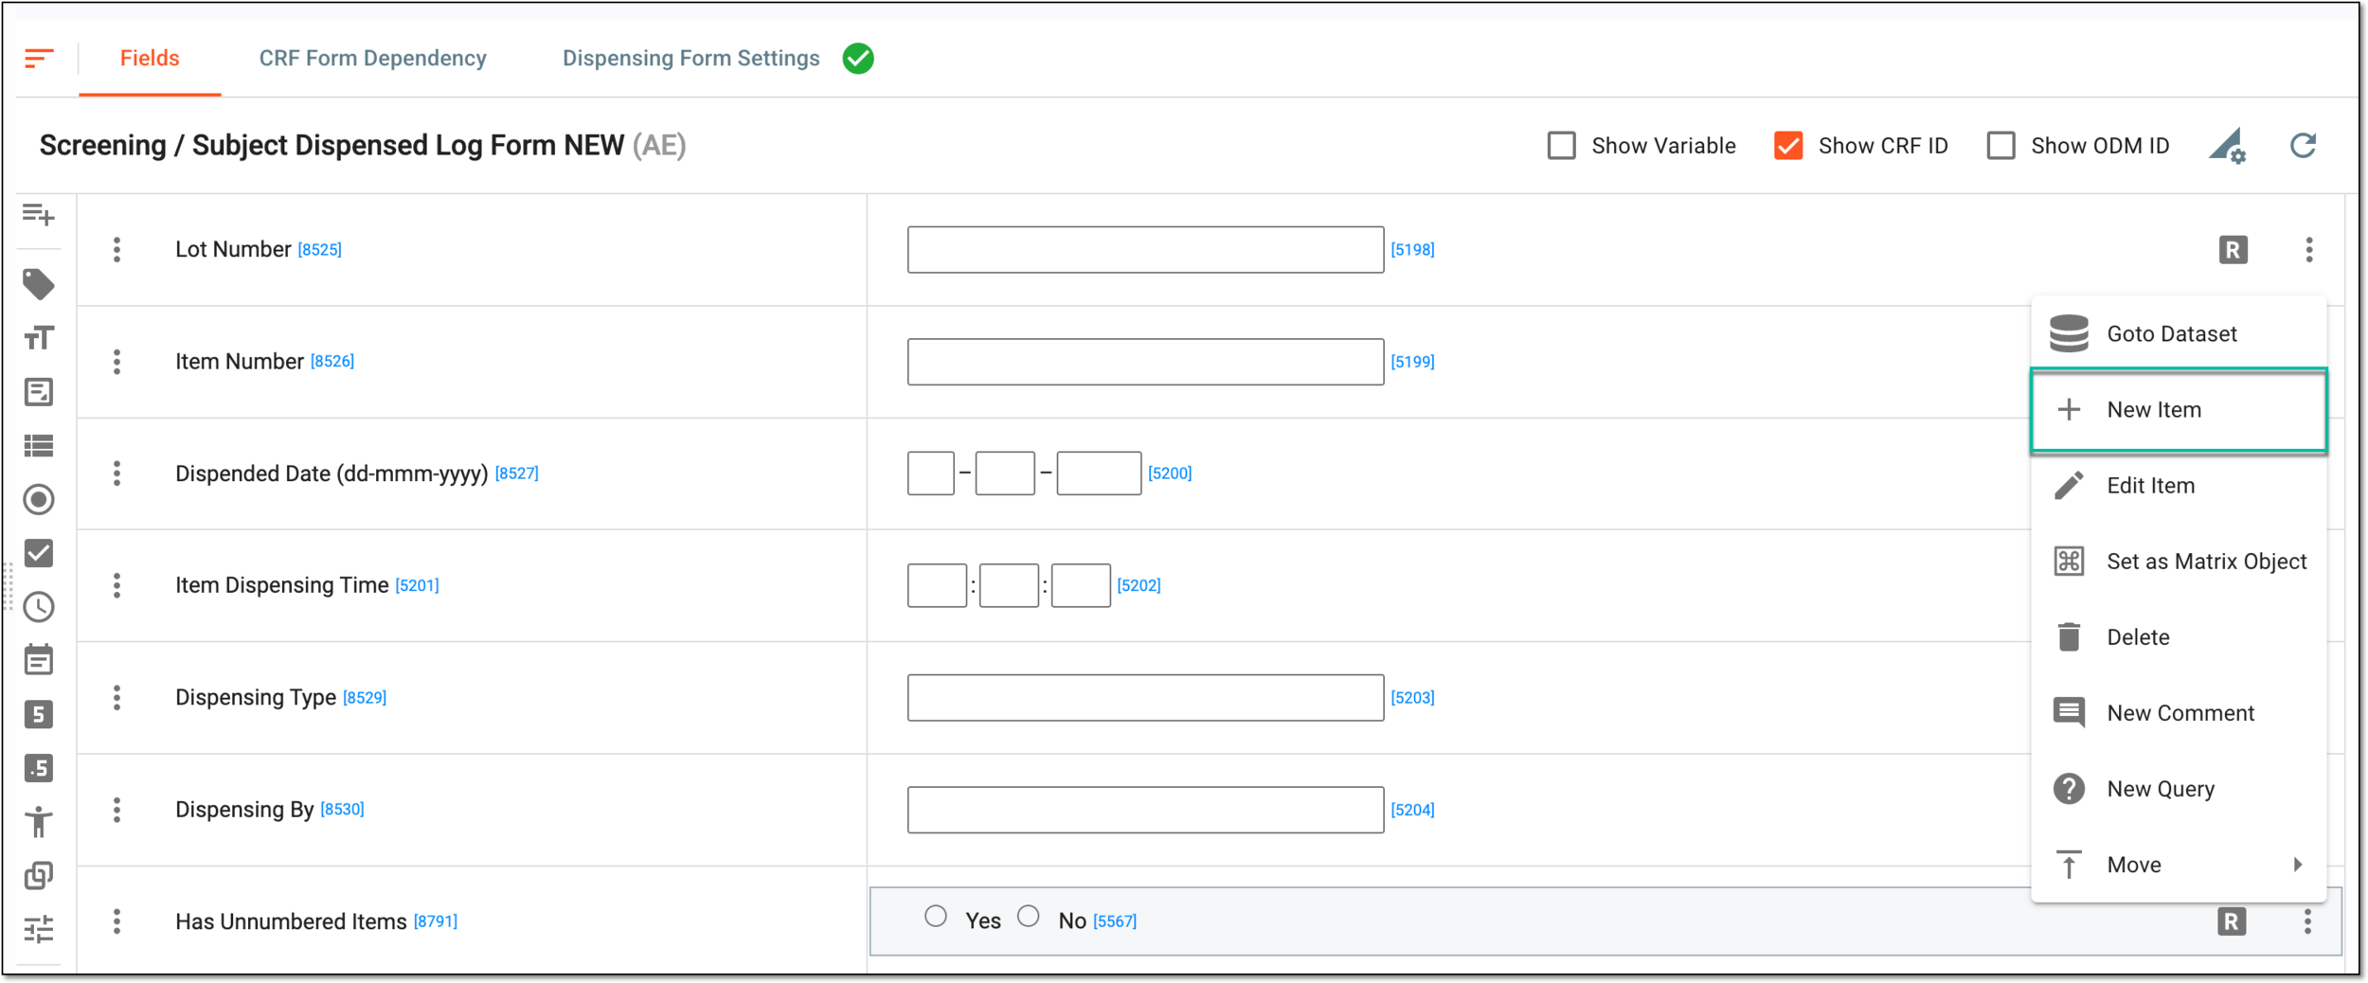
Task: Click the Dispensing By text input
Action: tap(1145, 810)
